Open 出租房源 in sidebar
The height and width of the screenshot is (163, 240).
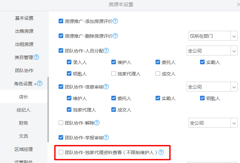[24, 44]
